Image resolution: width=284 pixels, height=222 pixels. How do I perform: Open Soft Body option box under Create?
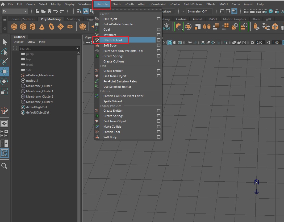tap(159, 45)
